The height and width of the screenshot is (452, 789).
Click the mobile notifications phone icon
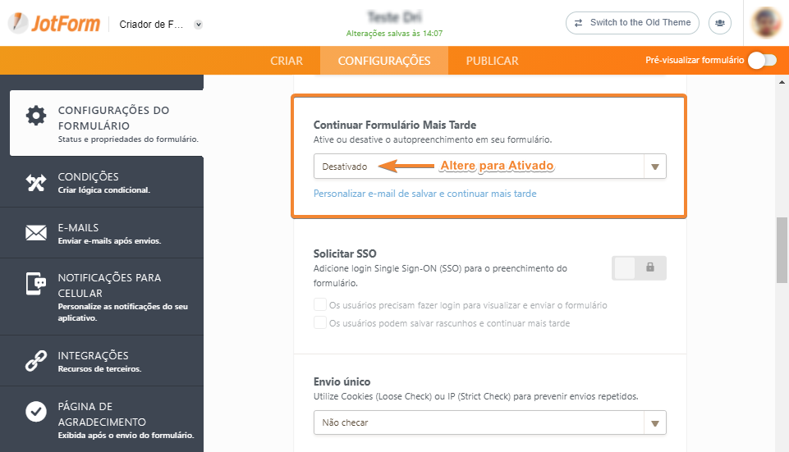(x=36, y=284)
